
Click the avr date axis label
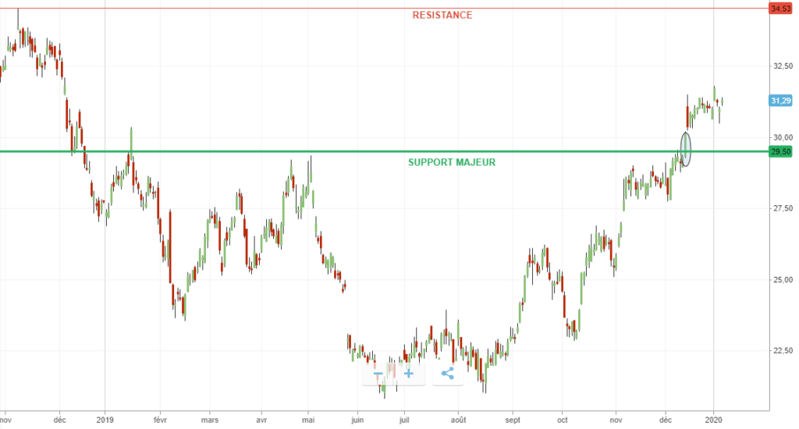pyautogui.click(x=261, y=420)
